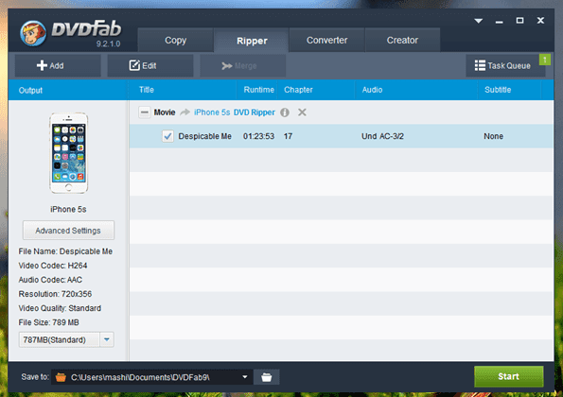
Task: Click the runtime 01:23:53 value
Action: click(258, 136)
